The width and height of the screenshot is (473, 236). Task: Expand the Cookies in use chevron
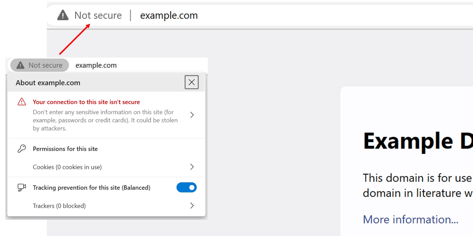tap(192, 167)
